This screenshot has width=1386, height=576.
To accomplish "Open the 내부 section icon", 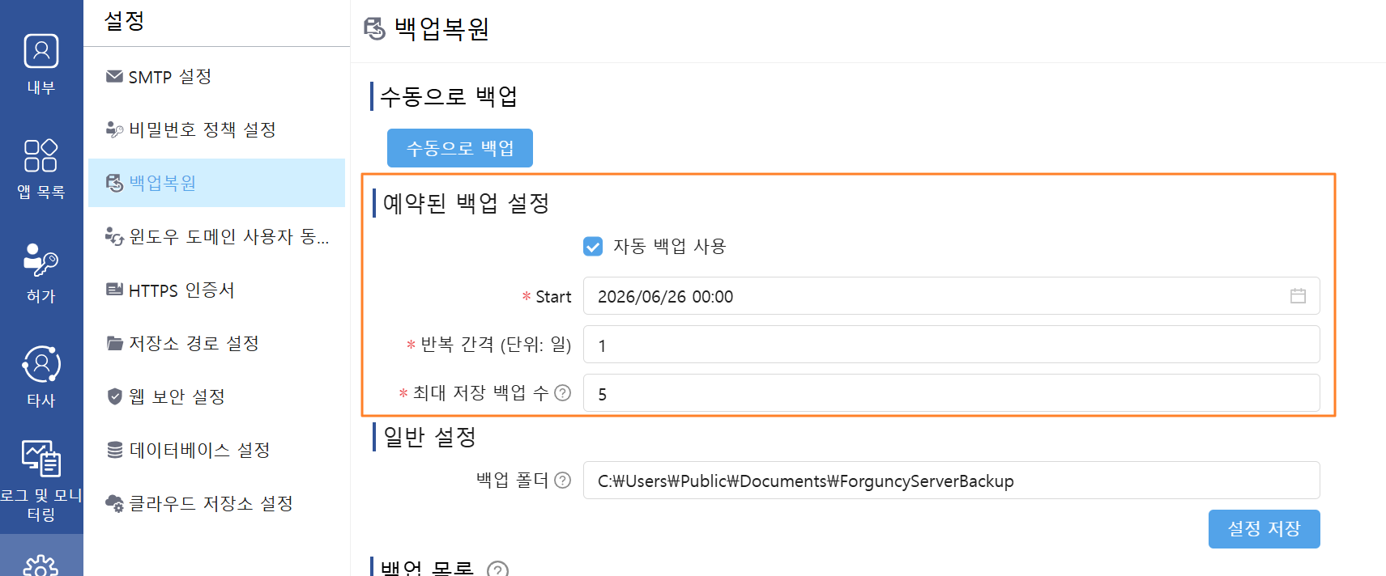I will pos(41,51).
